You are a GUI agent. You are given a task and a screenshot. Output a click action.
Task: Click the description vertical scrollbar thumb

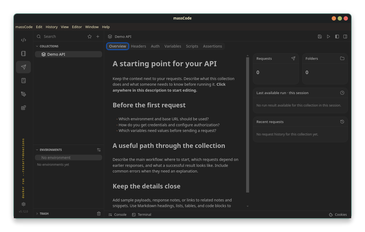pos(247,125)
